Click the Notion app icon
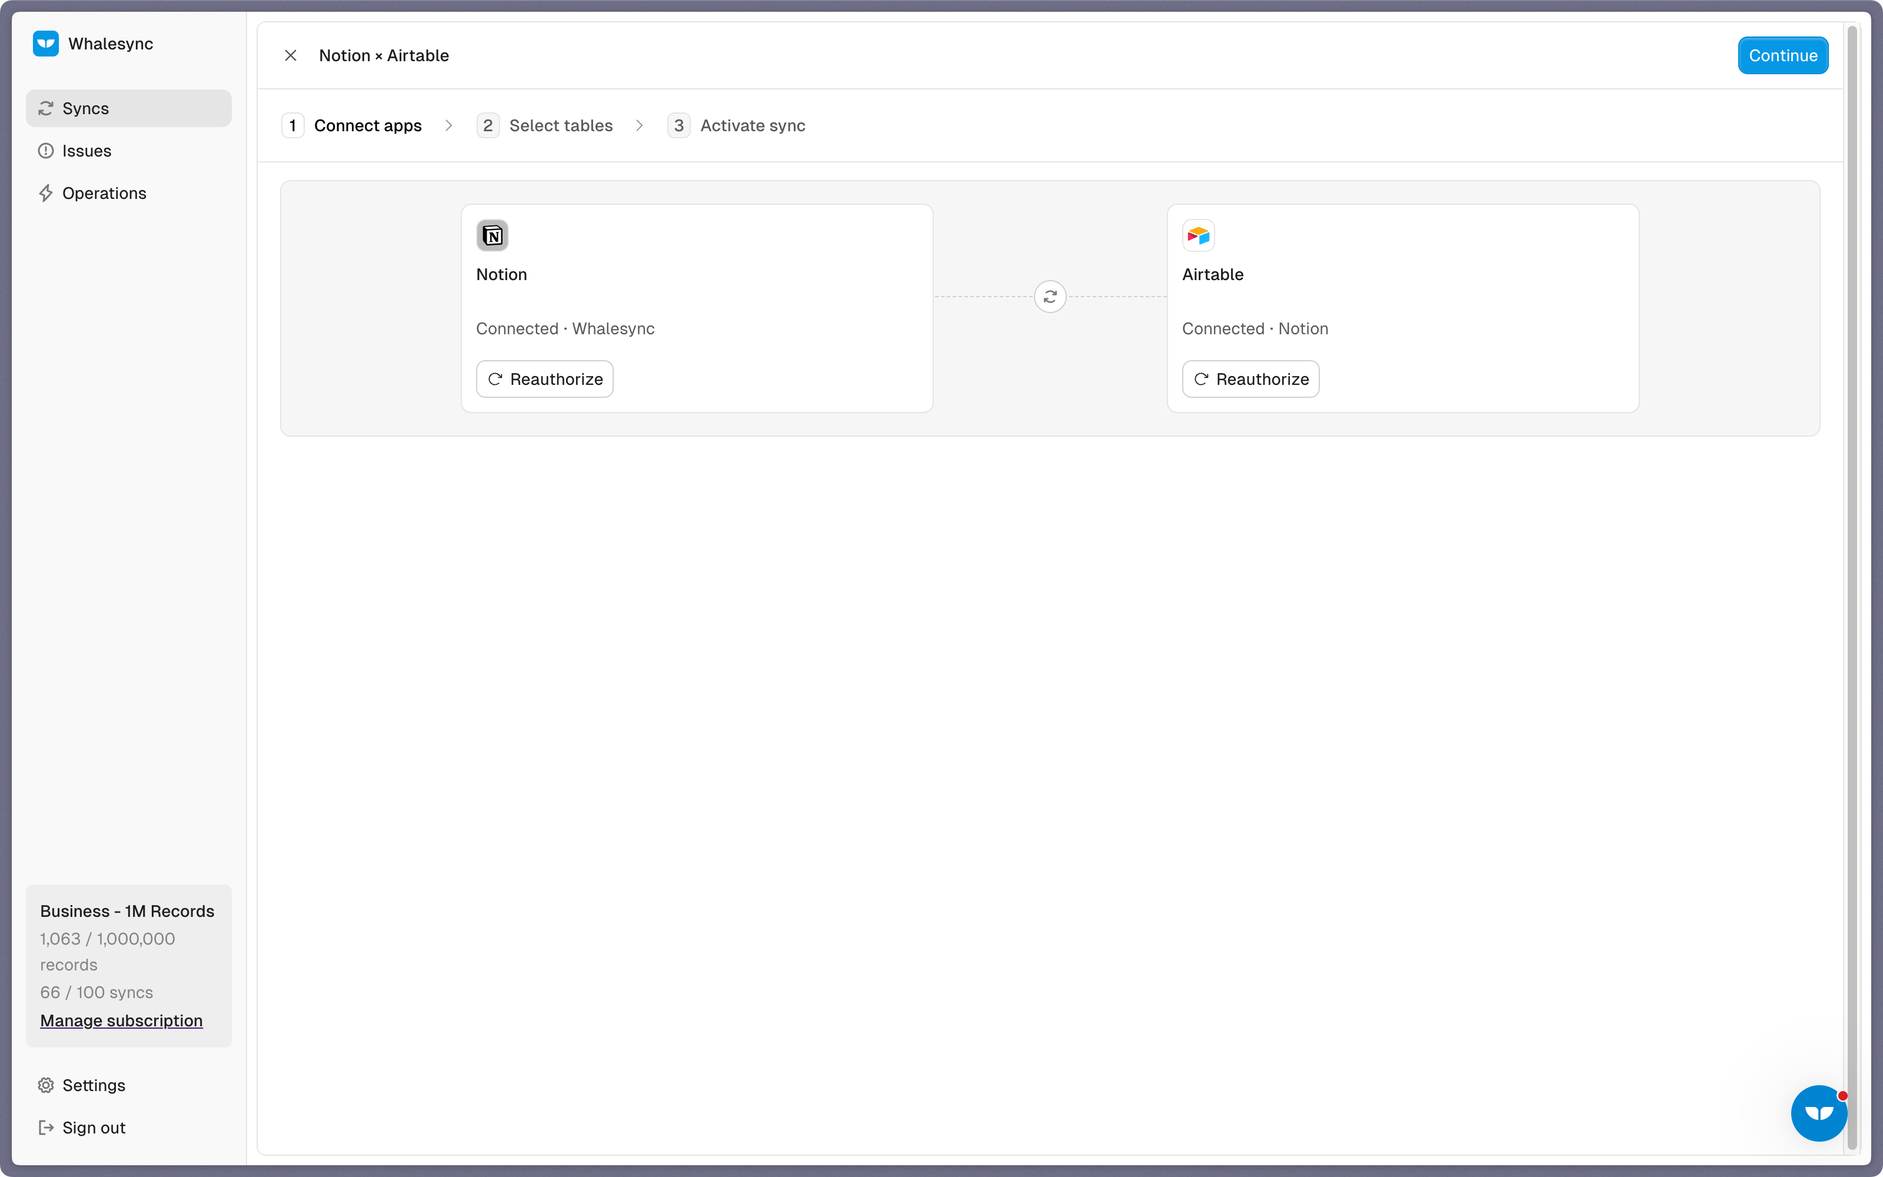The width and height of the screenshot is (1883, 1177). click(493, 235)
